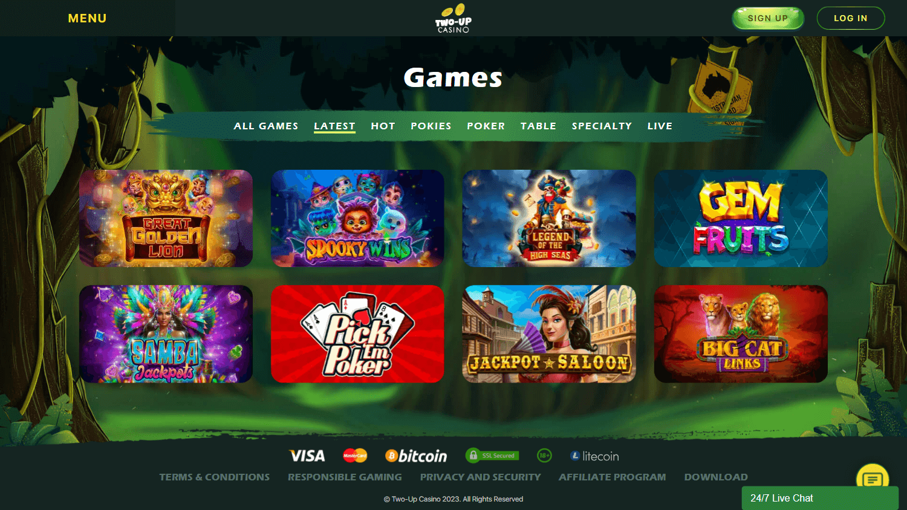Open the Responsible Gaming link
Image resolution: width=907 pixels, height=510 pixels.
click(x=345, y=477)
